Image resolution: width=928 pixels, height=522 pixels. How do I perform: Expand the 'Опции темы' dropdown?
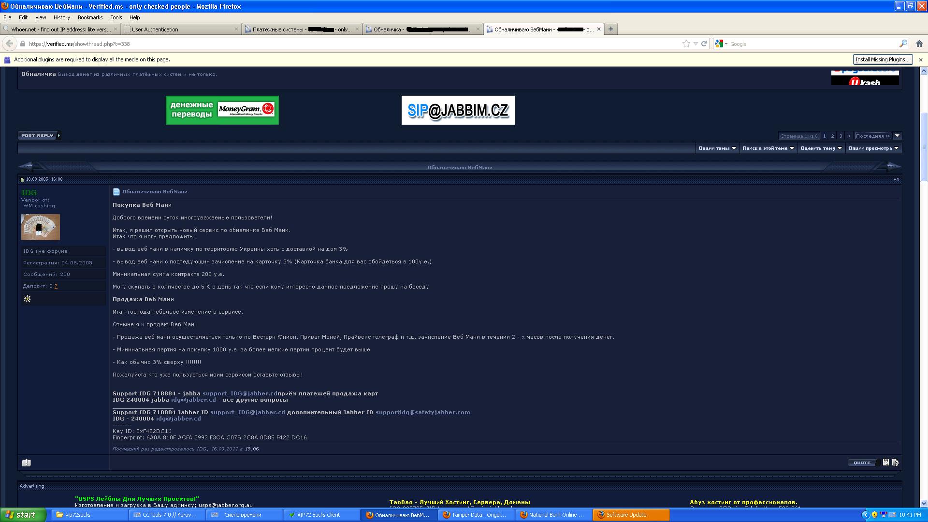(717, 148)
